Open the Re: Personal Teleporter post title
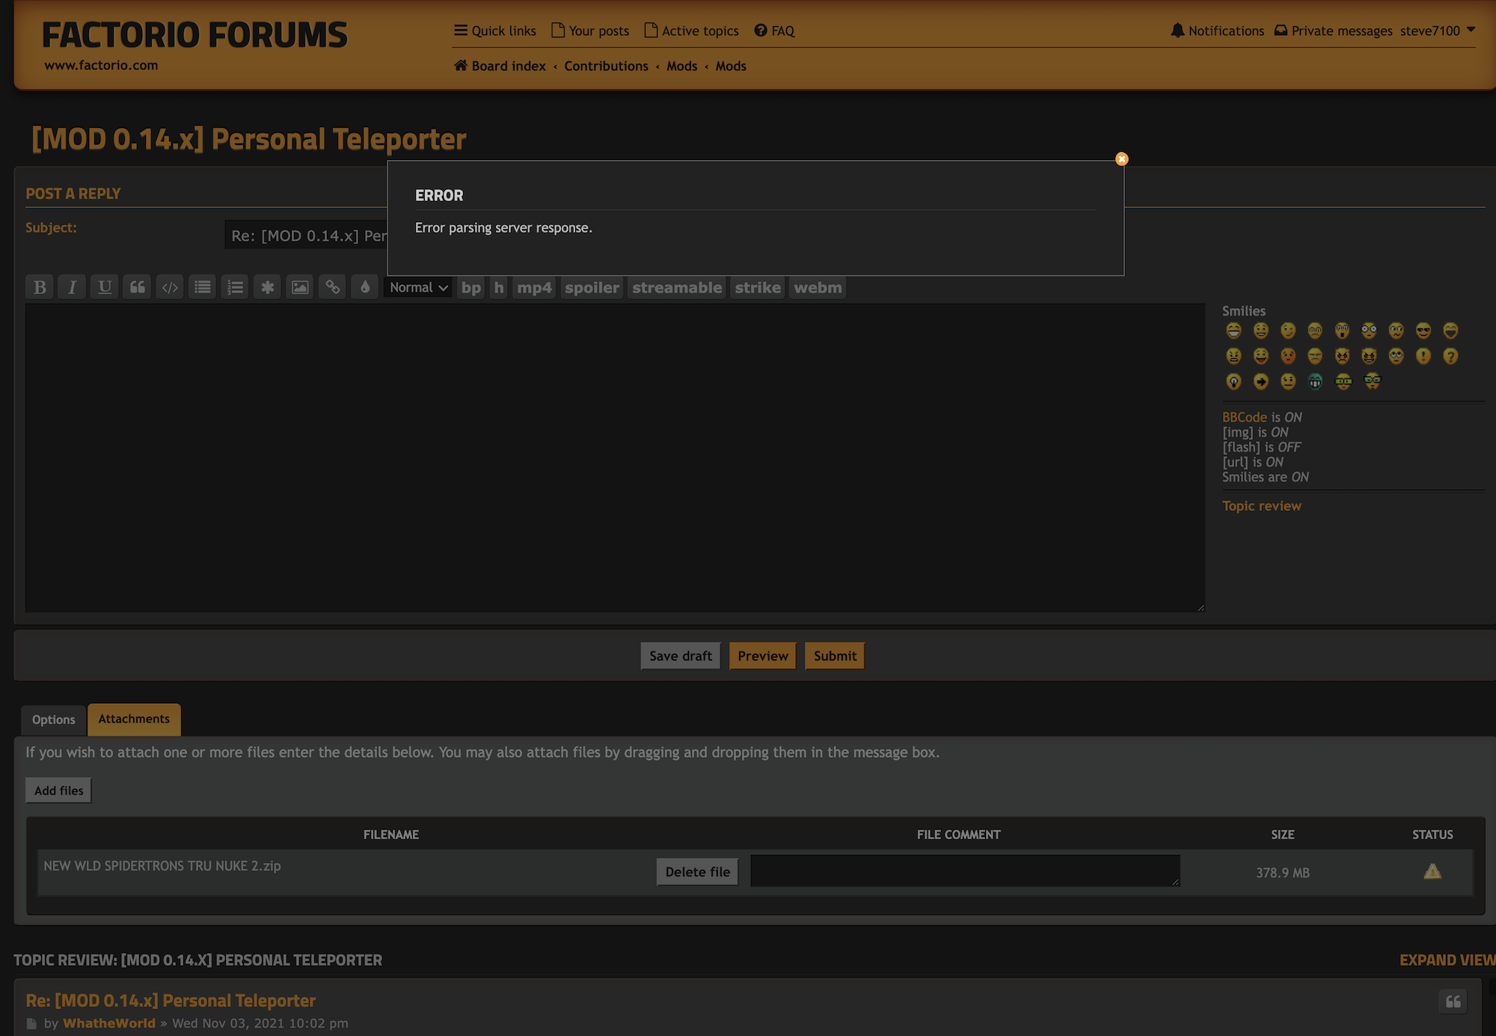 click(171, 1000)
